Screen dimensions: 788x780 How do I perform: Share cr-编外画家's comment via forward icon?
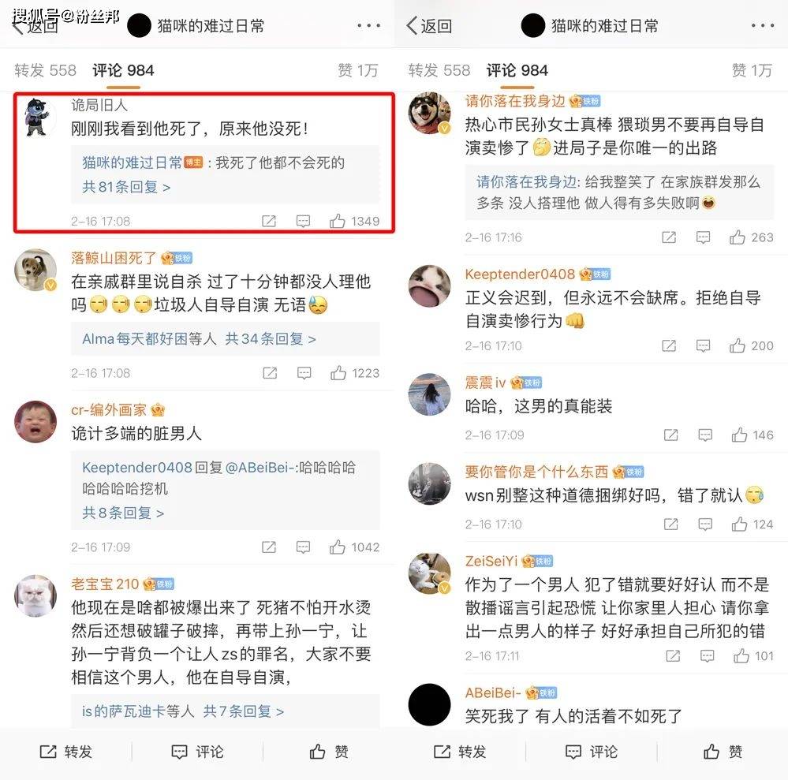pos(269,547)
